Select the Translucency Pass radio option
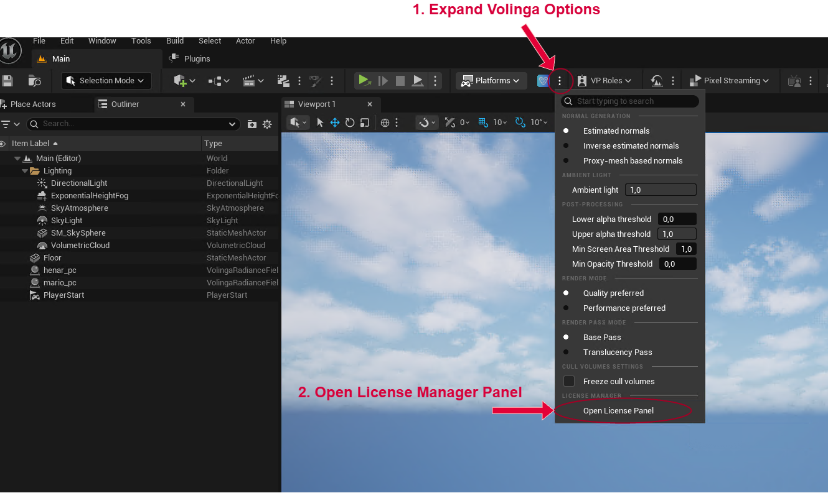Screen dimensions: 828x493 click(617, 352)
